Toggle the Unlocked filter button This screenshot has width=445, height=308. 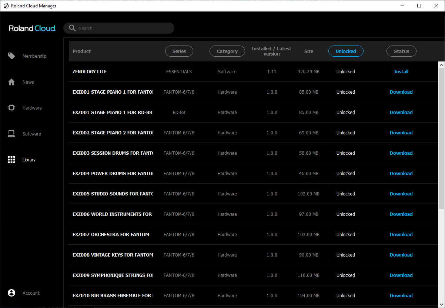[345, 51]
